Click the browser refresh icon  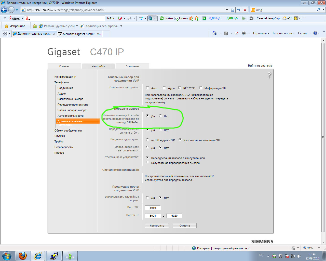(239, 10)
